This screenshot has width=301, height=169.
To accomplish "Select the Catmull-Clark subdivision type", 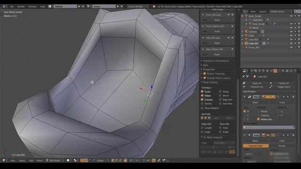I will [255, 146].
